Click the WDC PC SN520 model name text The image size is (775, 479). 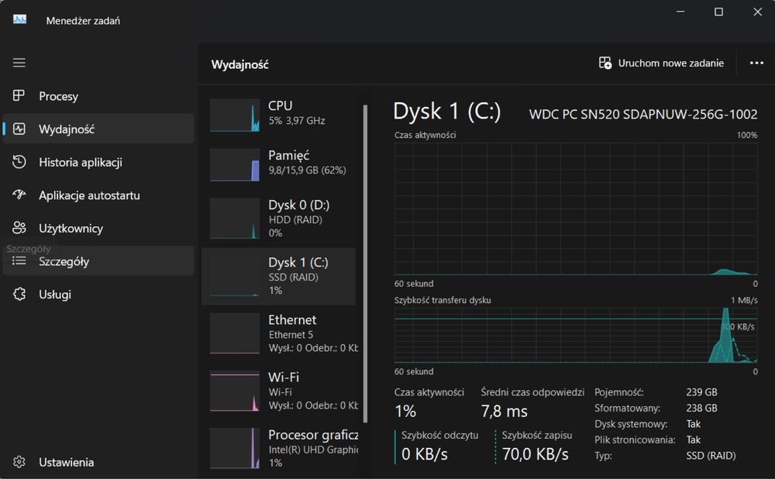tap(643, 114)
